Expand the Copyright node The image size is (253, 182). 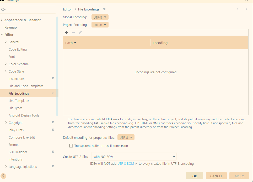(6, 123)
